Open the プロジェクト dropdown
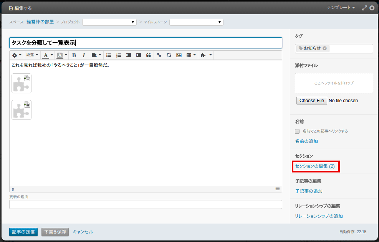 pyautogui.click(x=109, y=22)
